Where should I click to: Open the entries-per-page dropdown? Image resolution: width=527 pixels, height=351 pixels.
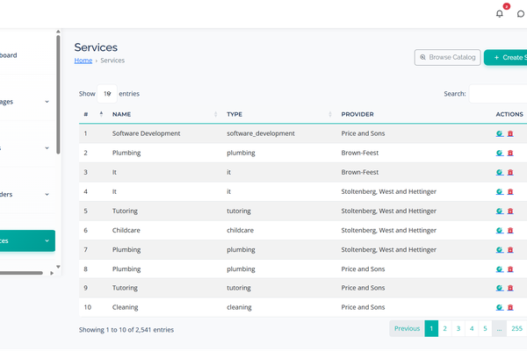tap(107, 93)
